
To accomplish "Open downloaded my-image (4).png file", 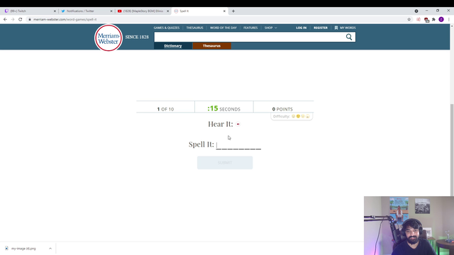I will [x=23, y=249].
